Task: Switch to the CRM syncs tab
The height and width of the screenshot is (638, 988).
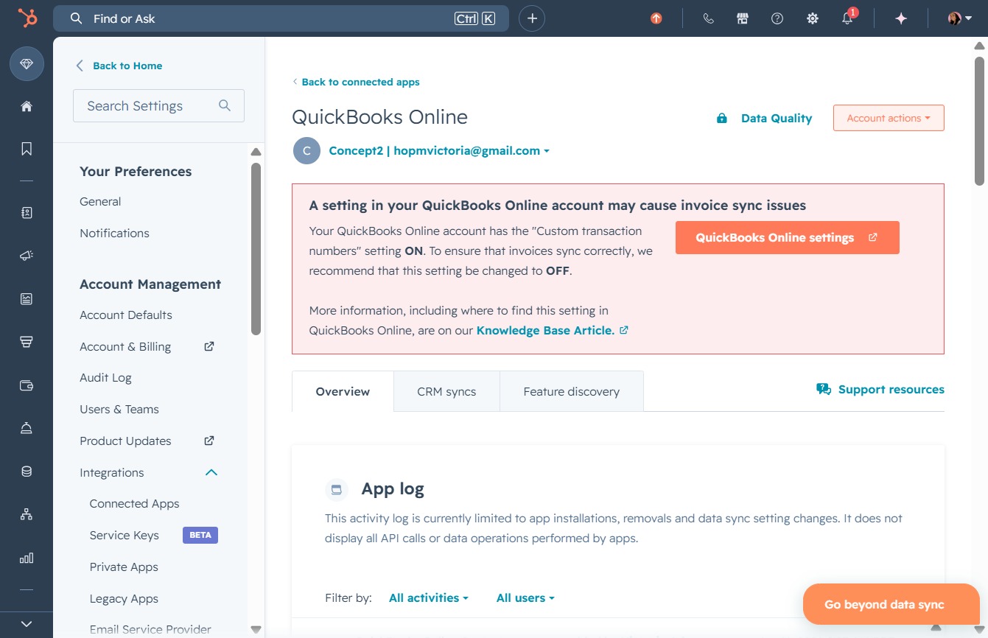Action: click(446, 391)
